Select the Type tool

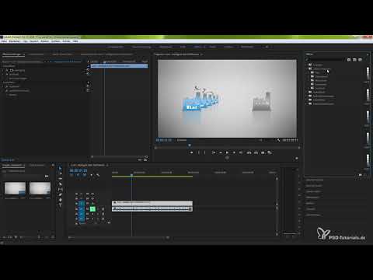pyautogui.click(x=61, y=205)
